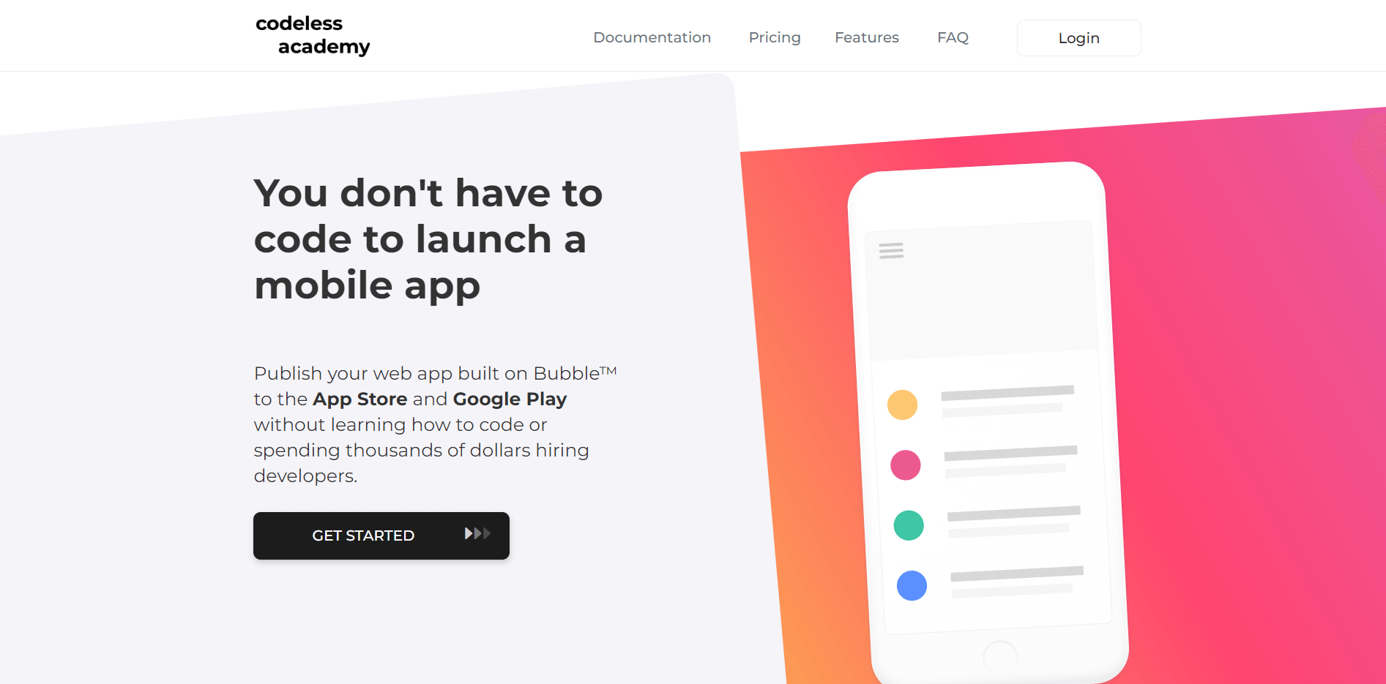Image resolution: width=1386 pixels, height=684 pixels.
Task: Click the bold Google Play text
Action: click(x=510, y=399)
